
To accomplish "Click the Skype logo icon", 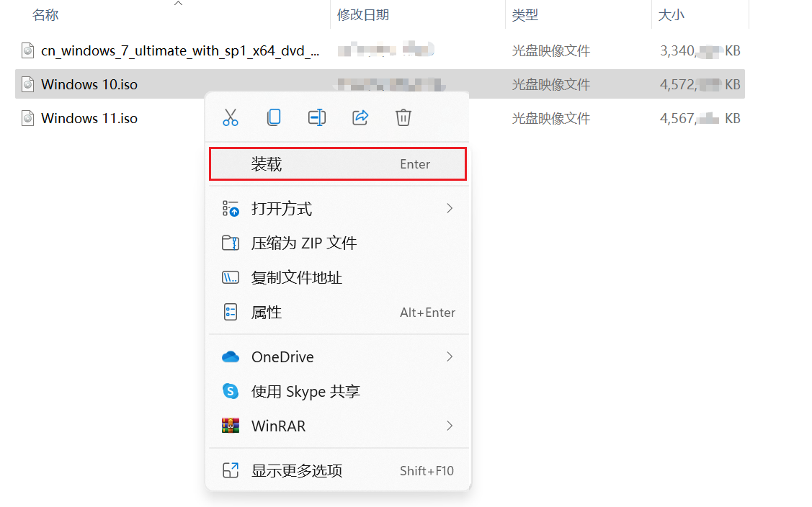I will [231, 391].
